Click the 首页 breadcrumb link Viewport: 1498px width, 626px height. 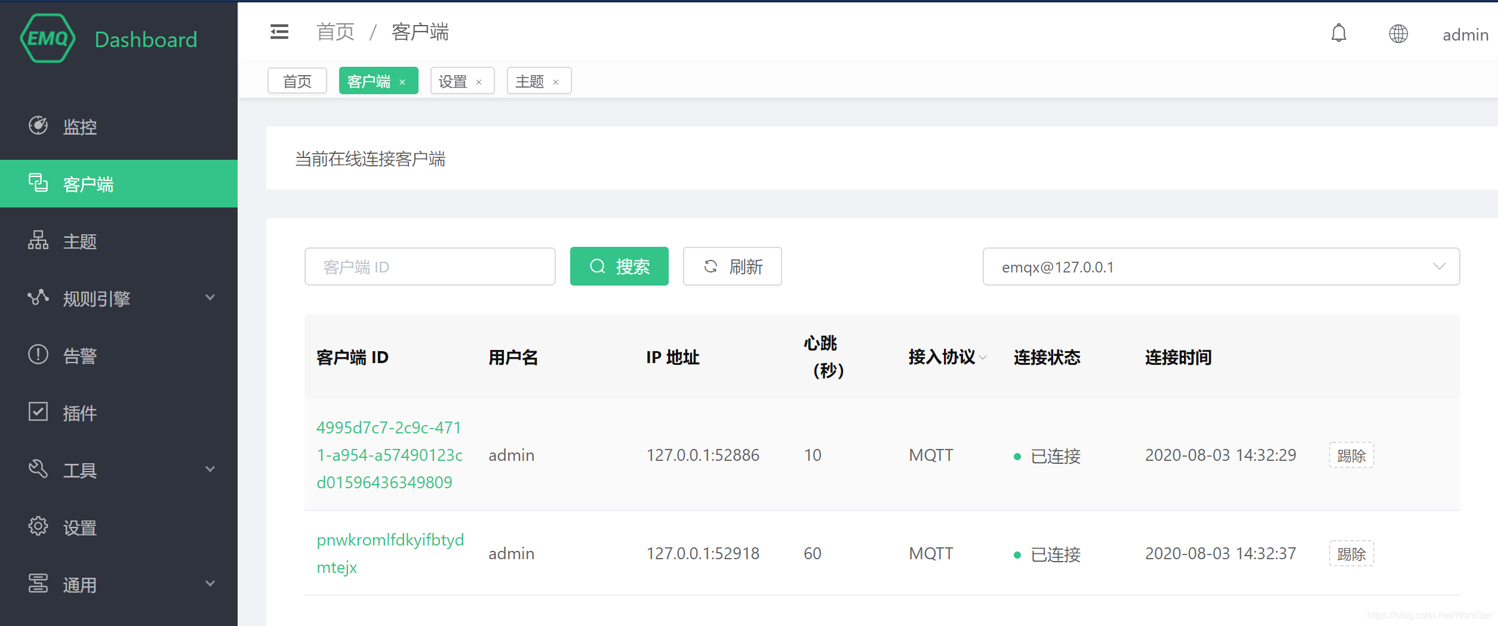pyautogui.click(x=336, y=32)
